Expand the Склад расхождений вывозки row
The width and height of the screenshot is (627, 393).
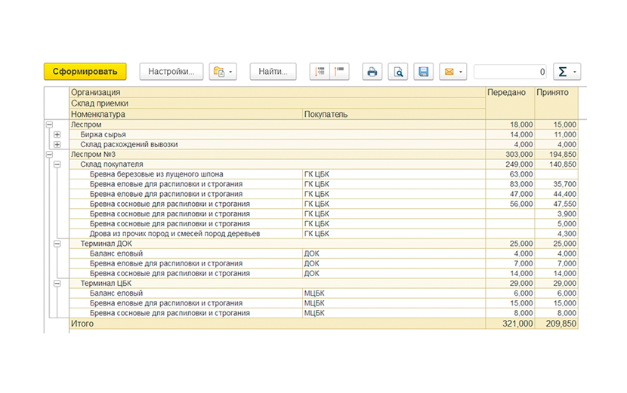[x=57, y=144]
